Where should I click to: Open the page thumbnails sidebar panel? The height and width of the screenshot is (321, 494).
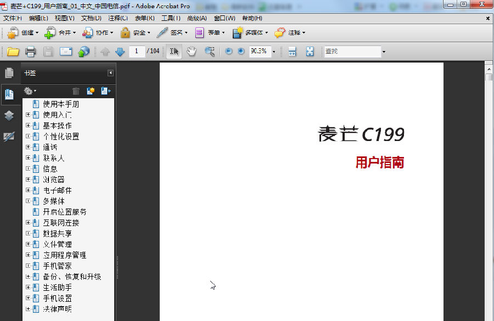[x=9, y=72]
